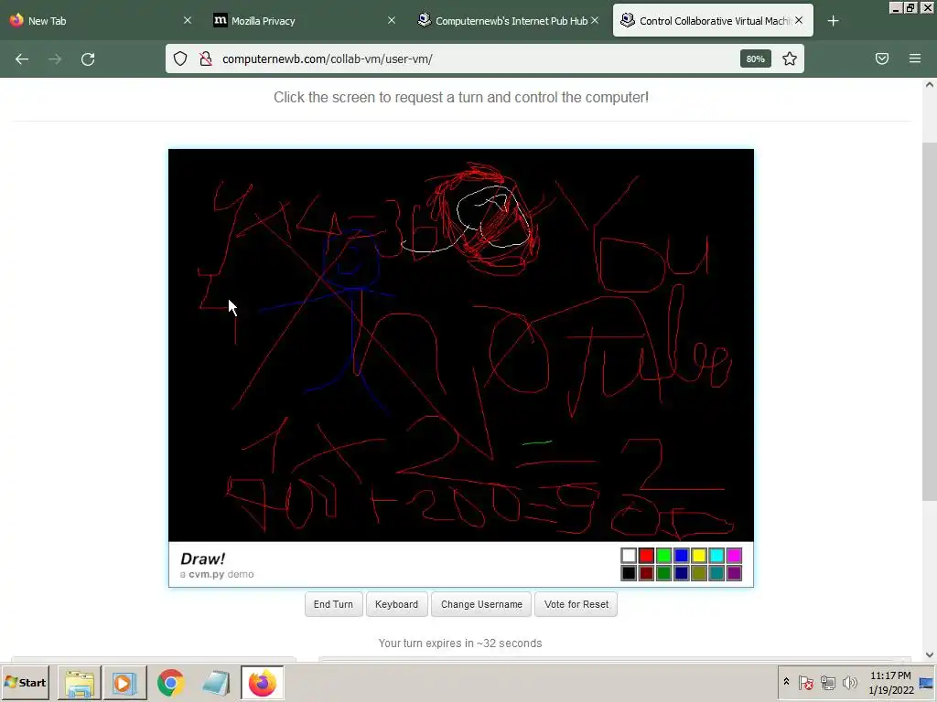937x702 pixels.
Task: Click 'Click the screen to request a turn' text
Action: [461, 97]
